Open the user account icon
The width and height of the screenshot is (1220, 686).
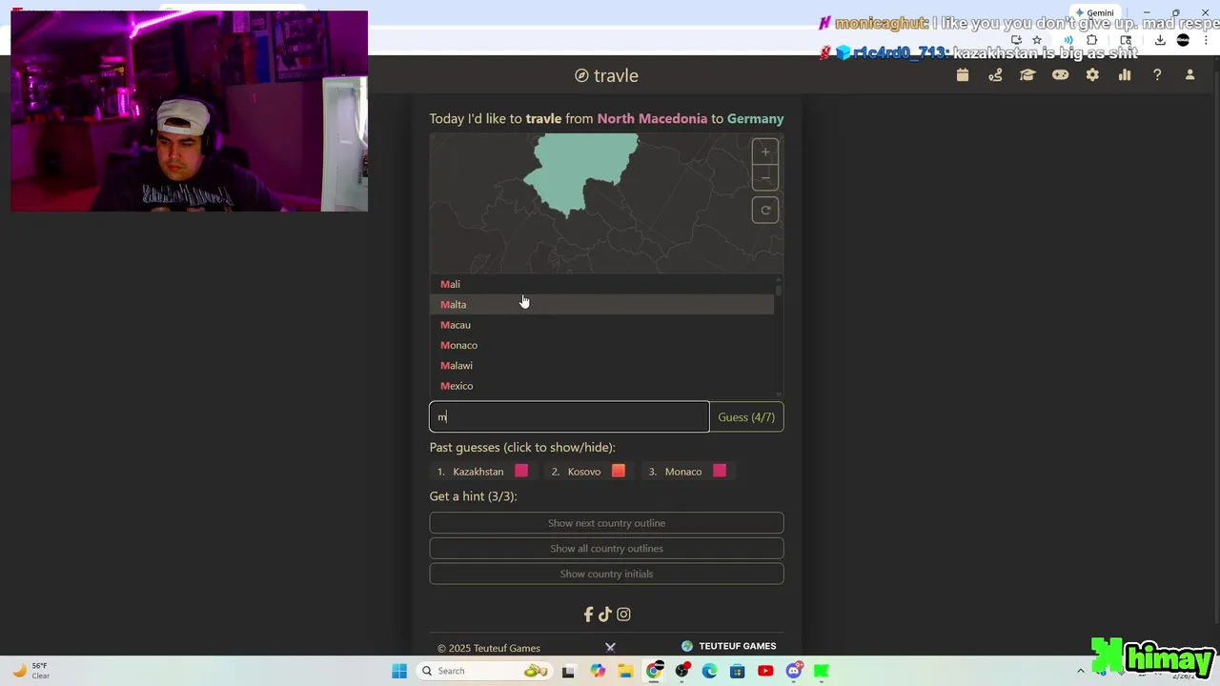pos(1189,75)
